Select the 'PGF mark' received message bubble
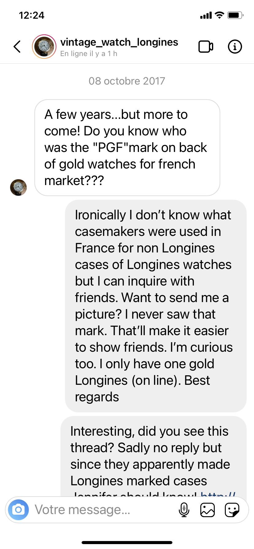Screen dimensions: 254x549 (127, 148)
